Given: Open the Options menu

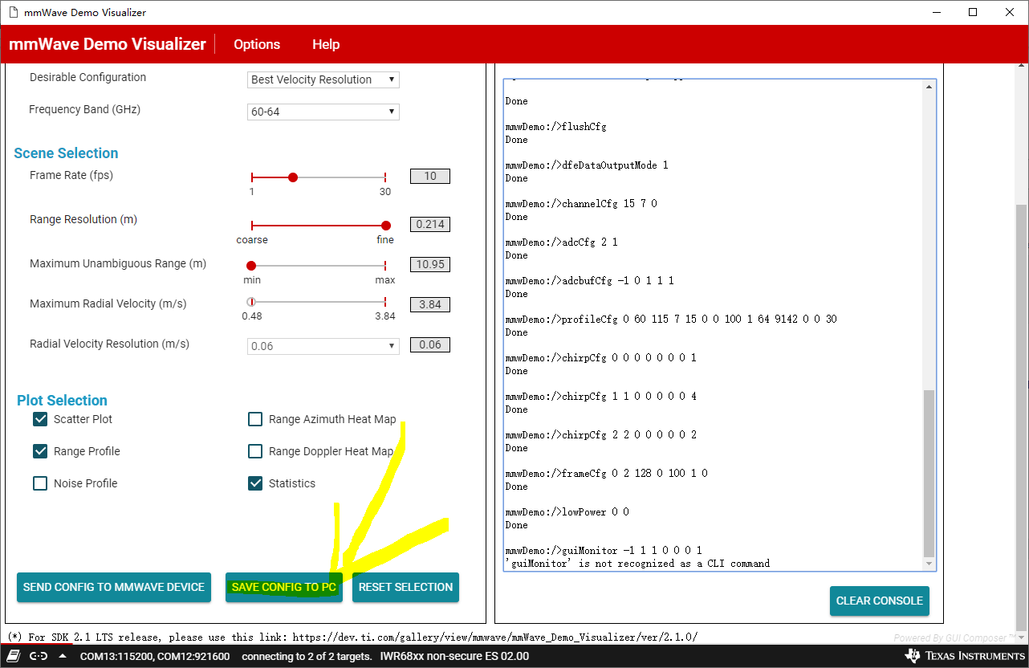Looking at the screenshot, I should [x=257, y=44].
